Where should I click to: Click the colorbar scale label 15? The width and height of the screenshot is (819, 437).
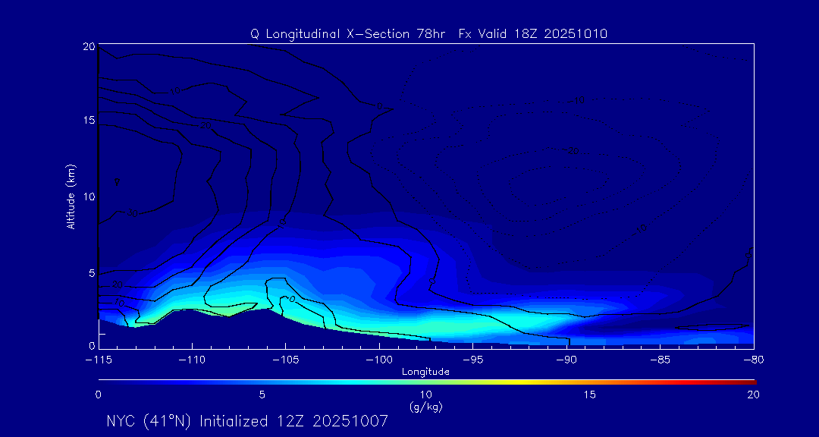[590, 395]
